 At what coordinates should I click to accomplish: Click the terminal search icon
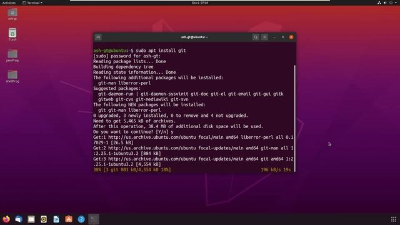[x=256, y=37]
